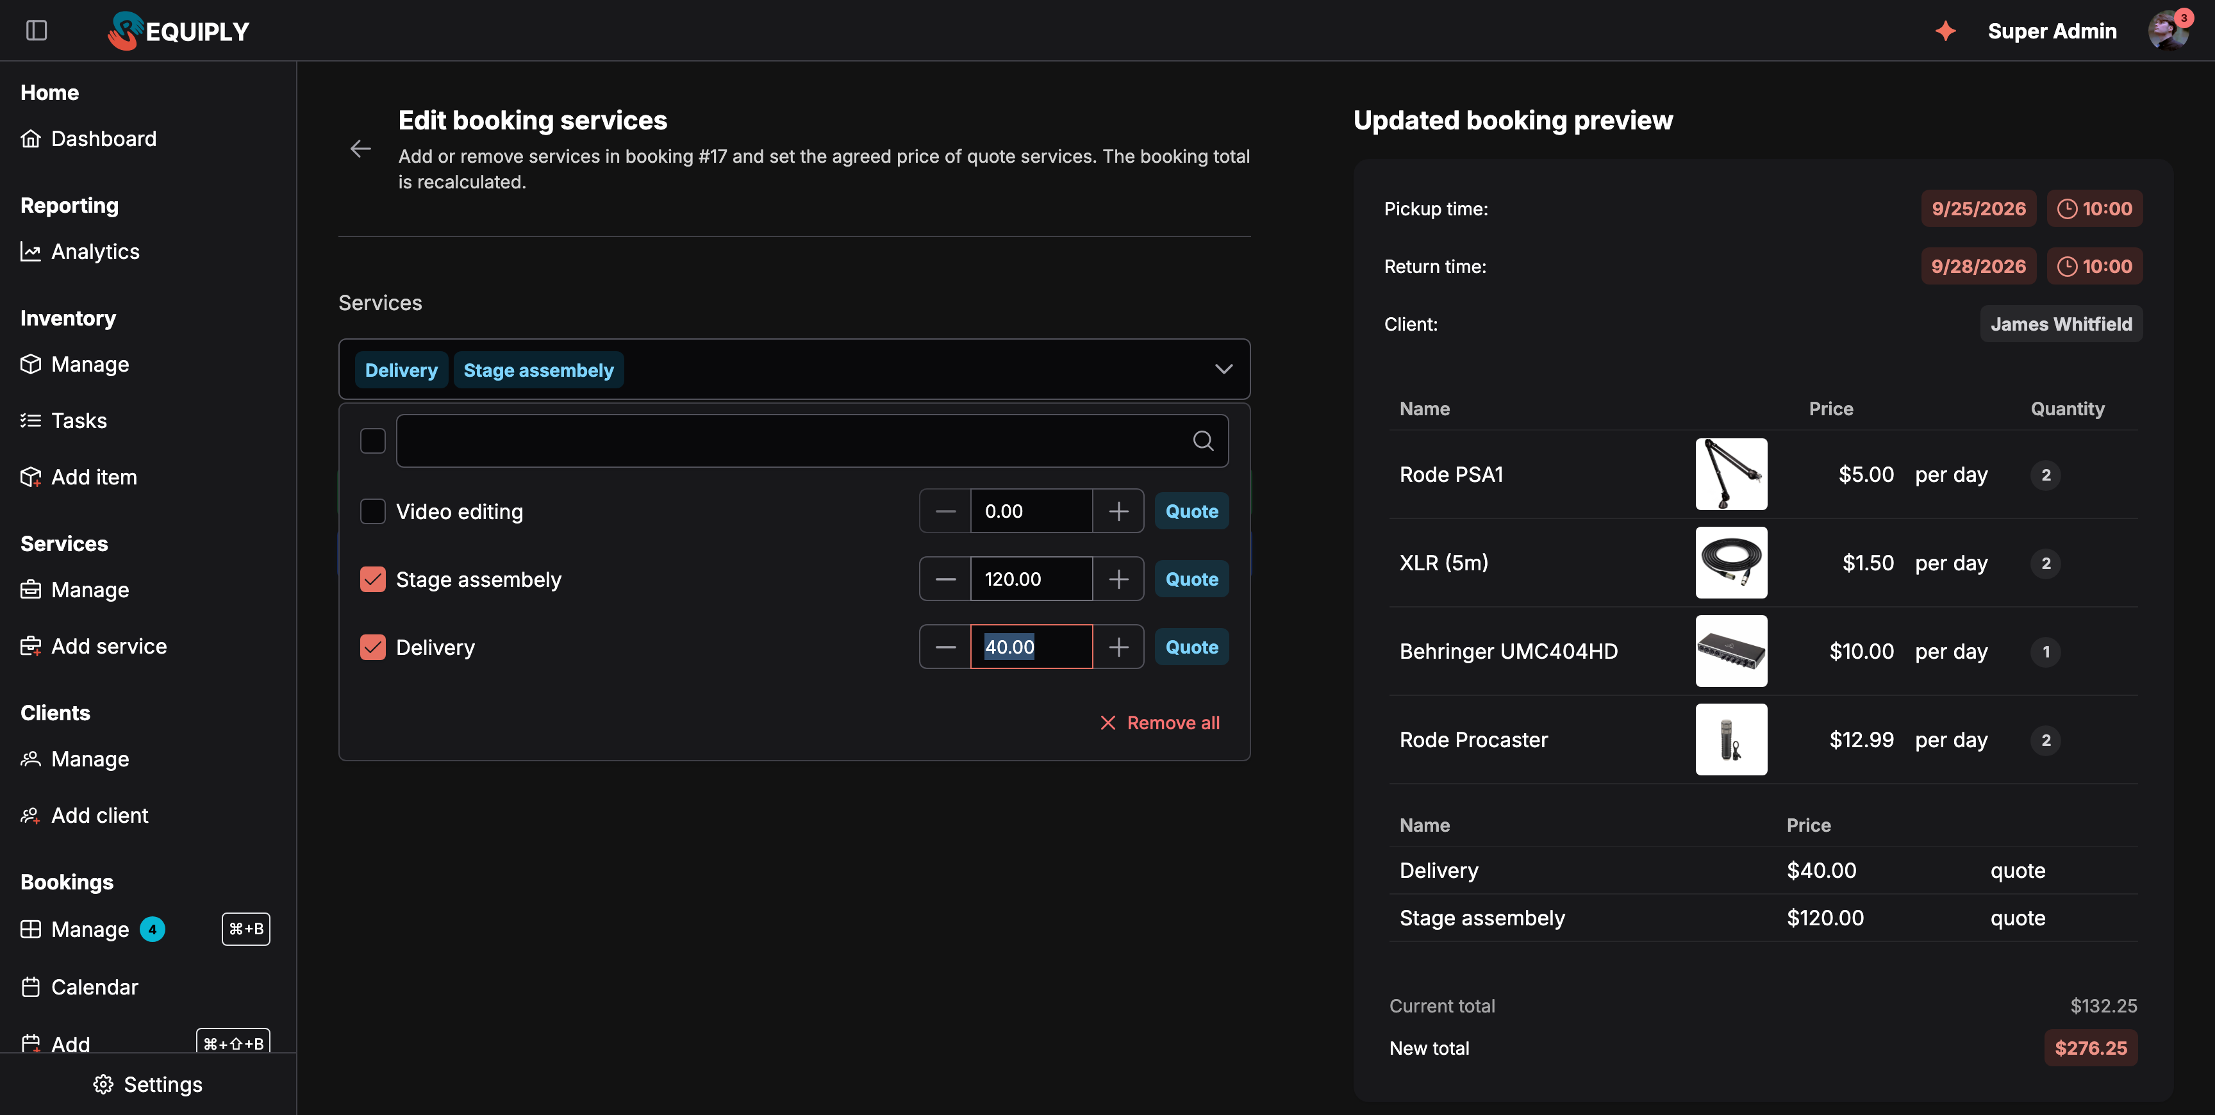
Task: Open Add client in the sidebar
Action: pyautogui.click(x=84, y=816)
